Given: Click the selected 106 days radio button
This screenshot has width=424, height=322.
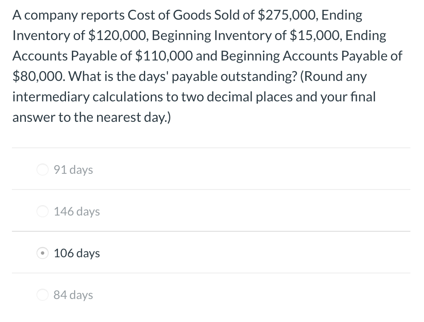Looking at the screenshot, I should [x=43, y=253].
